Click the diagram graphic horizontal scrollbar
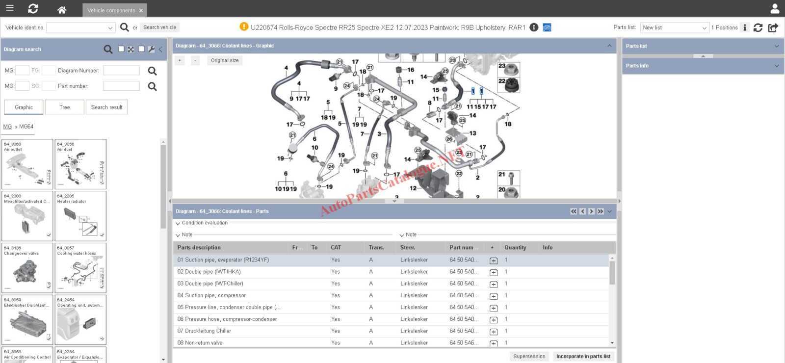The width and height of the screenshot is (785, 363). point(394,201)
